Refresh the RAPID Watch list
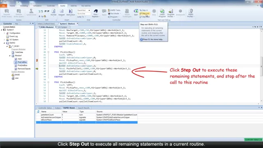The image size is (263, 148). coord(38,111)
